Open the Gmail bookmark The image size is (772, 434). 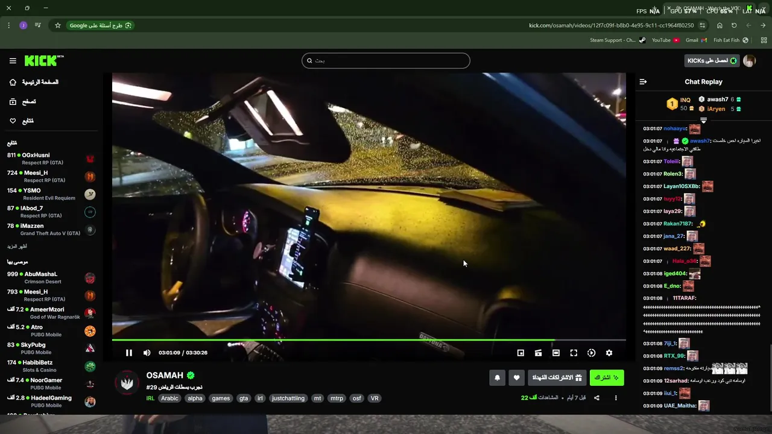click(x=696, y=40)
